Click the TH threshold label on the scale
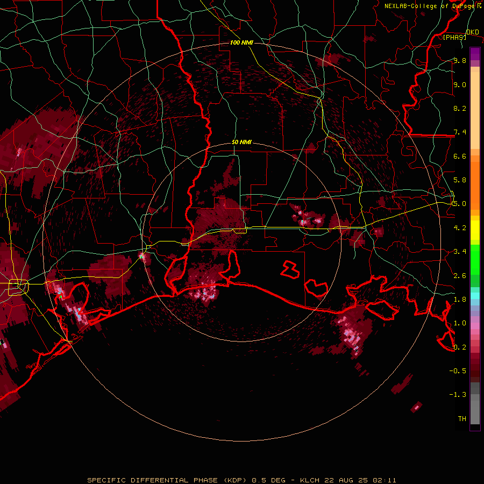This screenshot has height=484, width=484. (462, 419)
